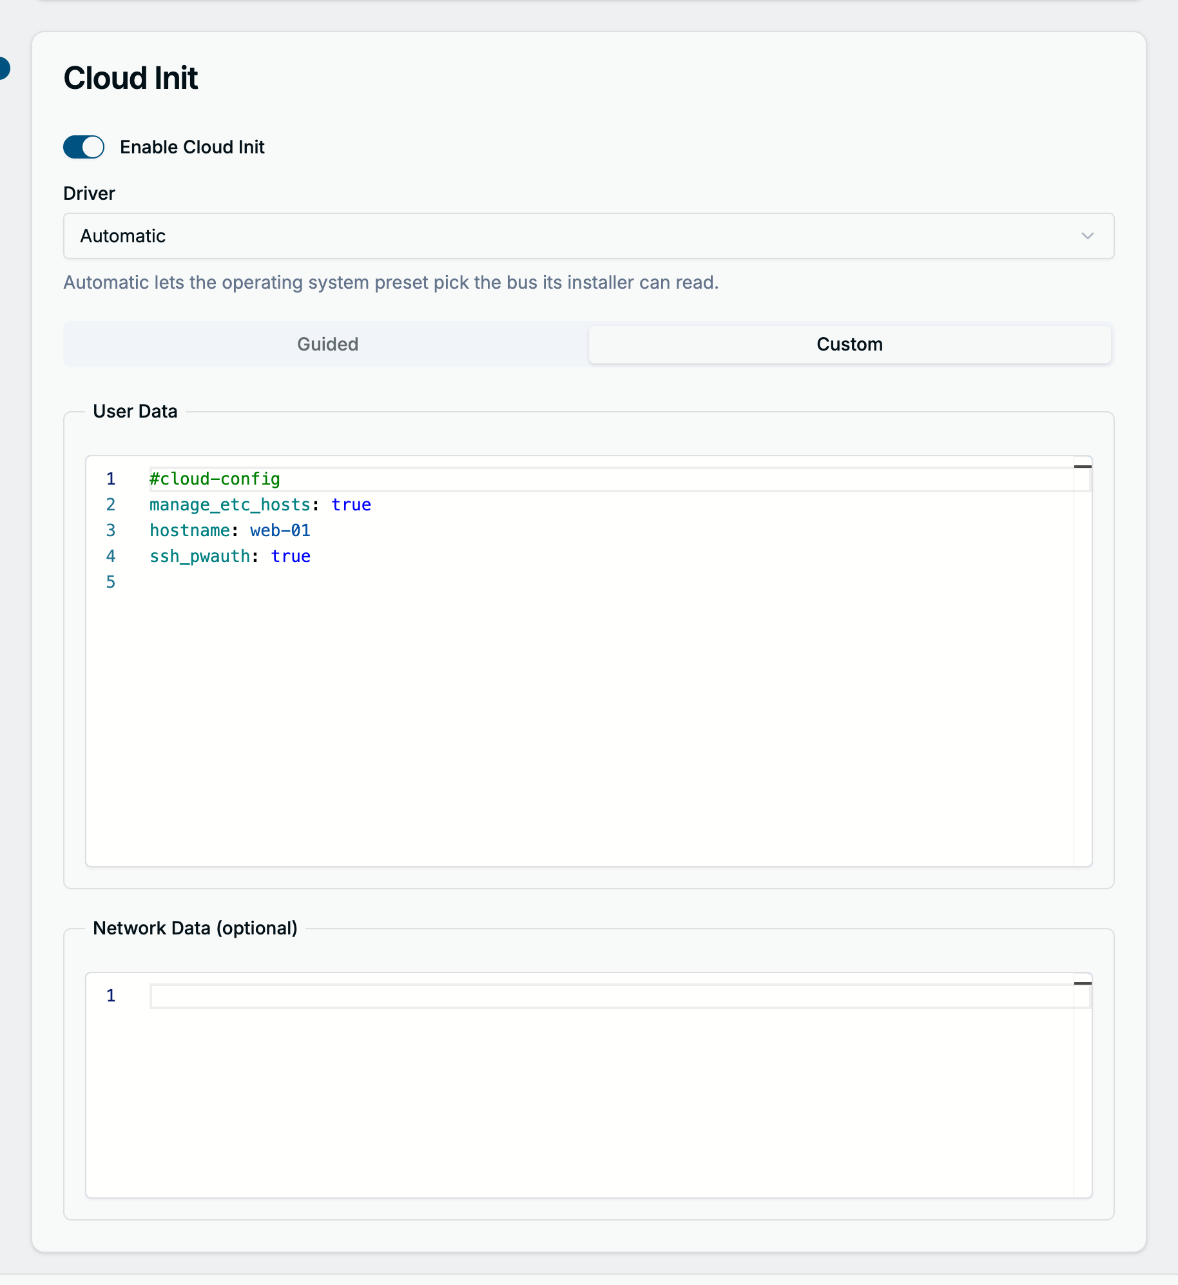This screenshot has width=1178, height=1285.
Task: Click line number 5 in User Data editor
Action: click(111, 582)
